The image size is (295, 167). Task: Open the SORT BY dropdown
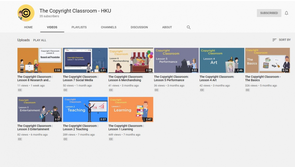tap(281, 40)
